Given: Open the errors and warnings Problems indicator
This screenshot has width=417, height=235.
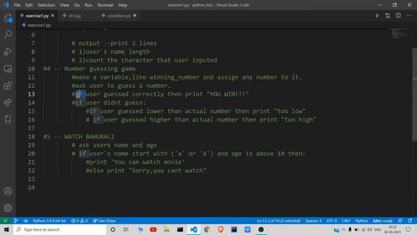Looking at the screenshot, I should (79, 221).
